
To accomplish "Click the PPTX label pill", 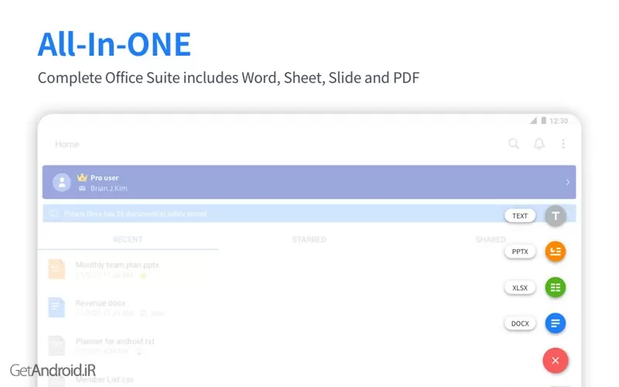I will [520, 252].
